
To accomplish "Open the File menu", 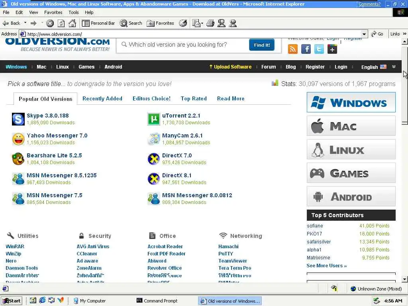I will (6, 12).
